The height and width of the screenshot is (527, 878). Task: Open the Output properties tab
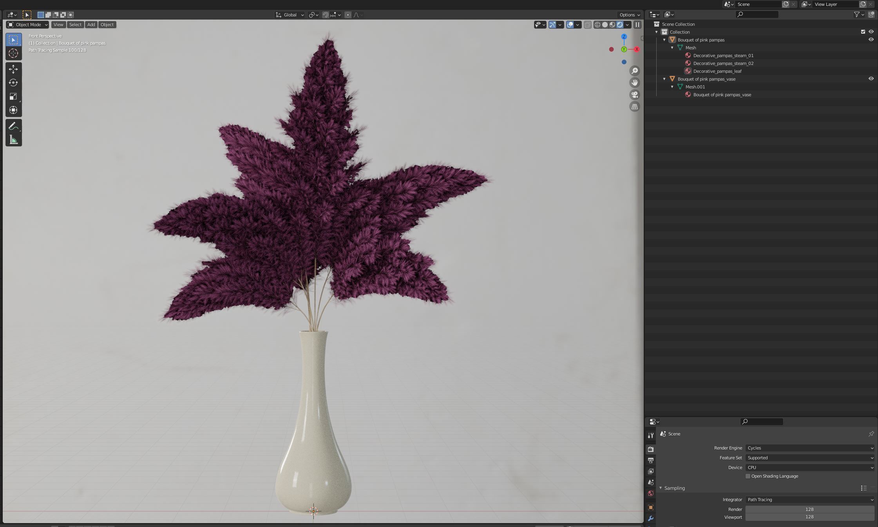click(x=651, y=460)
